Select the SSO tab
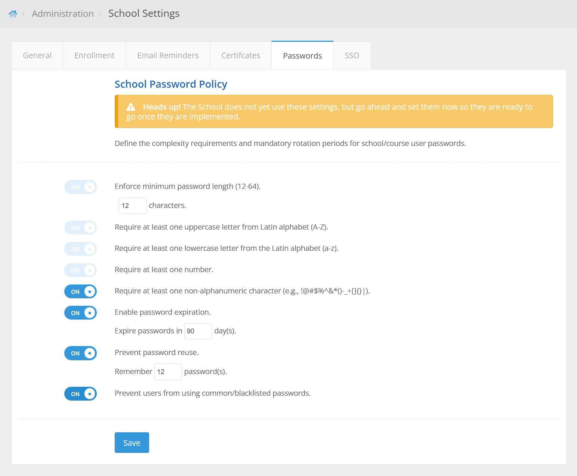Viewport: 577px width, 476px height. point(352,56)
